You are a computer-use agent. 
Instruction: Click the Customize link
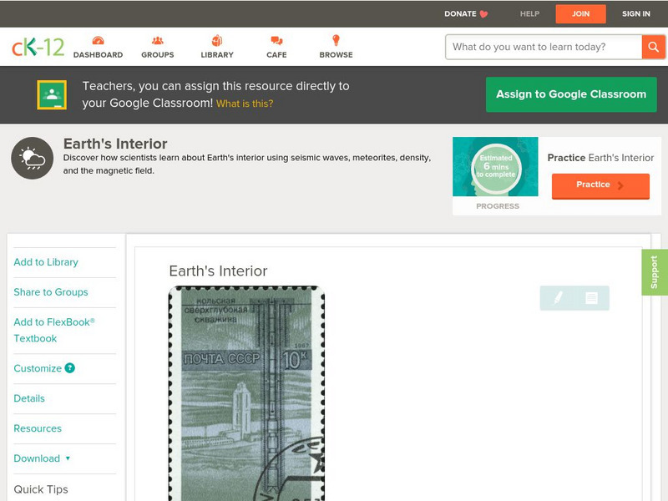pos(38,368)
